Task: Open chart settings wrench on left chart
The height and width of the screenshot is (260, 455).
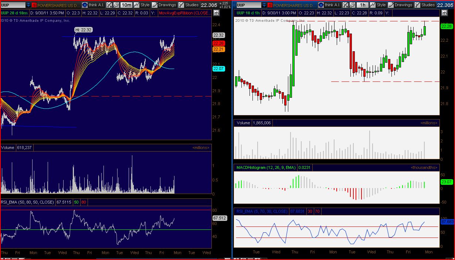Action: click(116, 5)
